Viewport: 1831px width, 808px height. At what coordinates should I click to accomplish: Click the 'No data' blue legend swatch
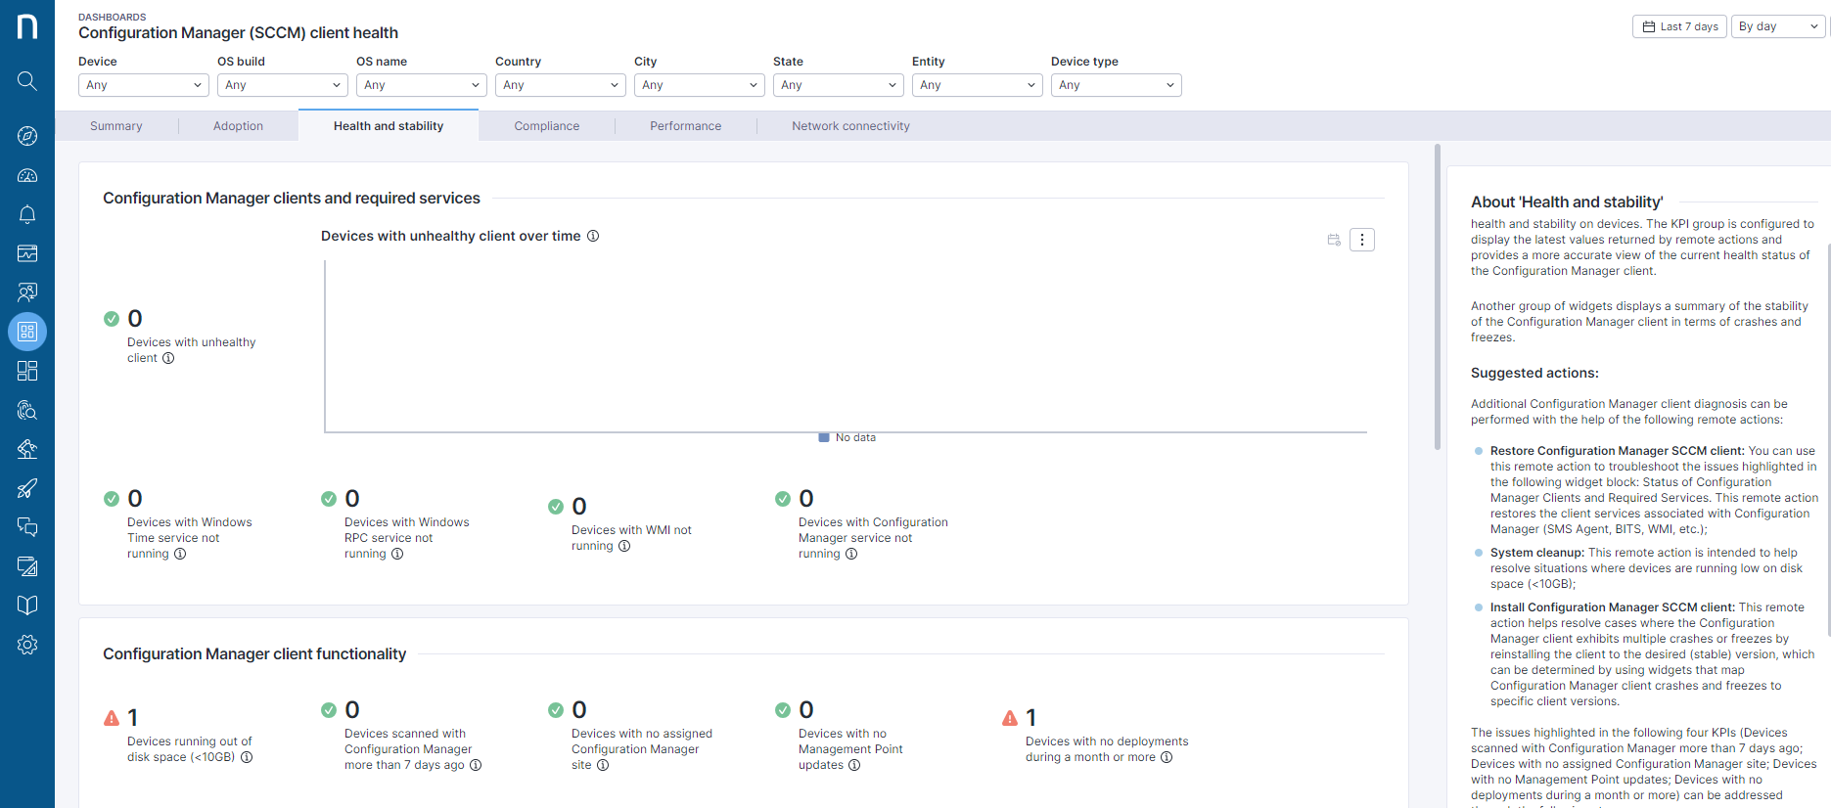click(824, 437)
